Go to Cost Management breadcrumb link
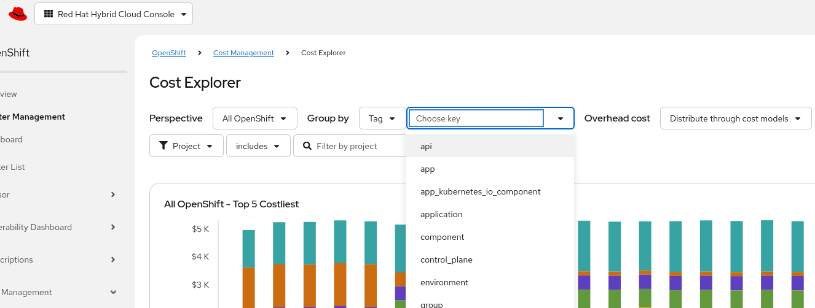 click(x=243, y=53)
